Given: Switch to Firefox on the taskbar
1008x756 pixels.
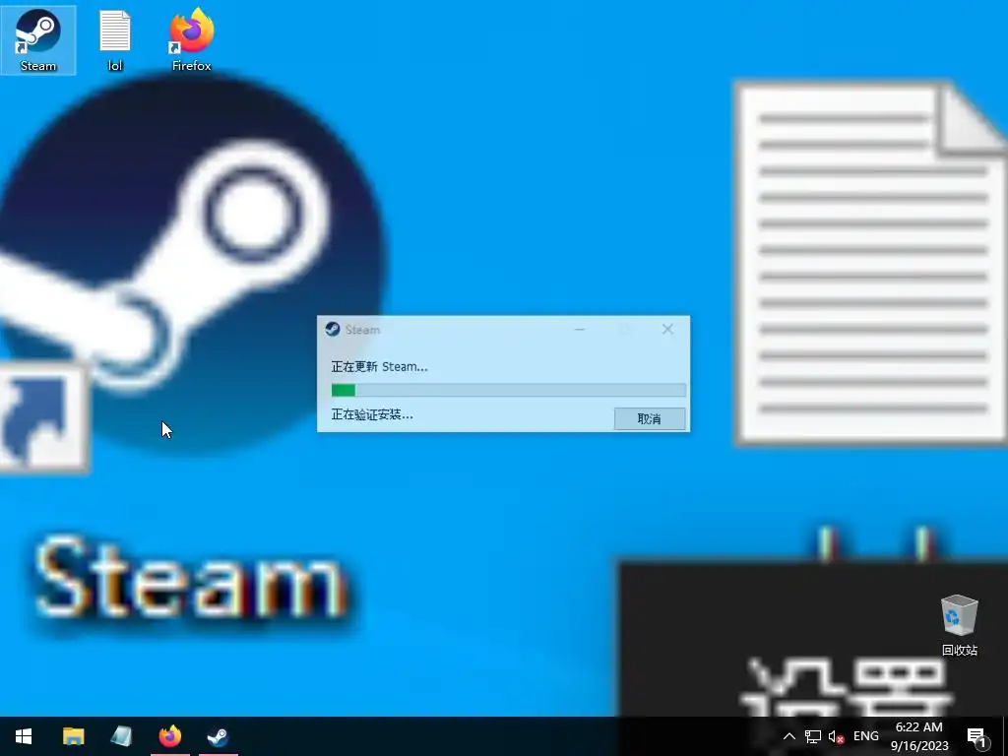Looking at the screenshot, I should pyautogui.click(x=169, y=736).
